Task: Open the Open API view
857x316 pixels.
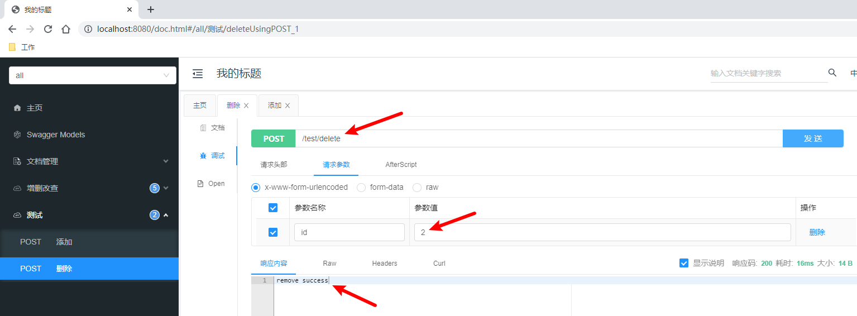Action: coord(211,184)
